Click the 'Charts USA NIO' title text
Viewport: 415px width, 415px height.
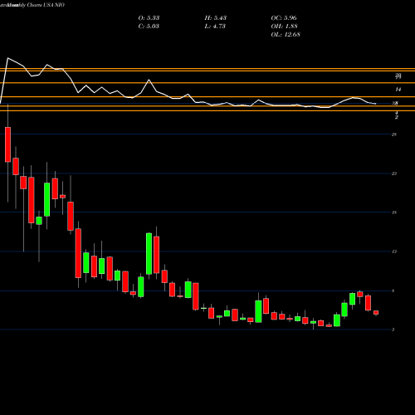(x=46, y=5)
